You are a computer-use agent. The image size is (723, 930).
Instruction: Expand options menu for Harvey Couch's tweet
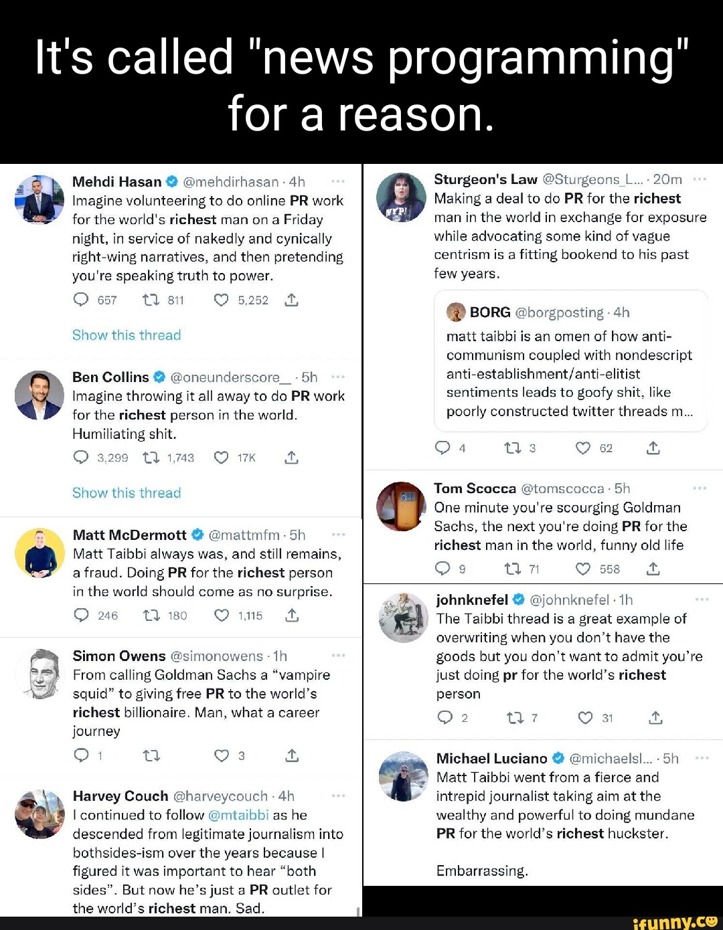tap(338, 796)
